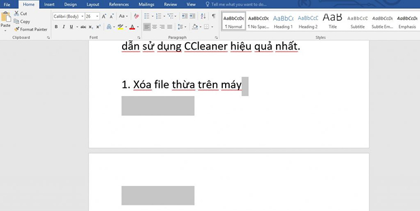420x211 pixels.
Task: Open the References tab
Action: click(119, 4)
